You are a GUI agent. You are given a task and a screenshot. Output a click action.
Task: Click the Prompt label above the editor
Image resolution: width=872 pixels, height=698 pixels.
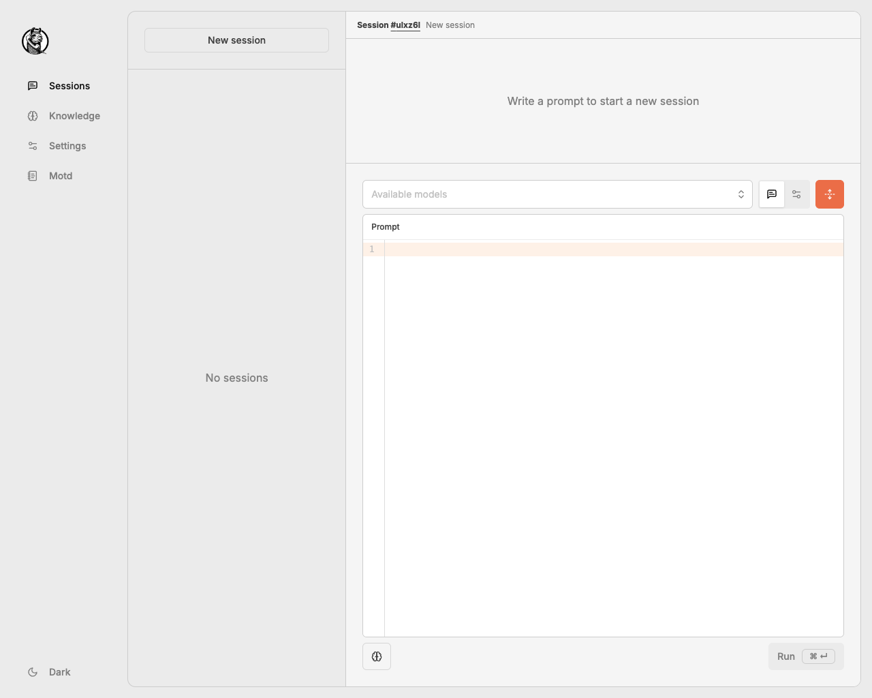pyautogui.click(x=386, y=227)
